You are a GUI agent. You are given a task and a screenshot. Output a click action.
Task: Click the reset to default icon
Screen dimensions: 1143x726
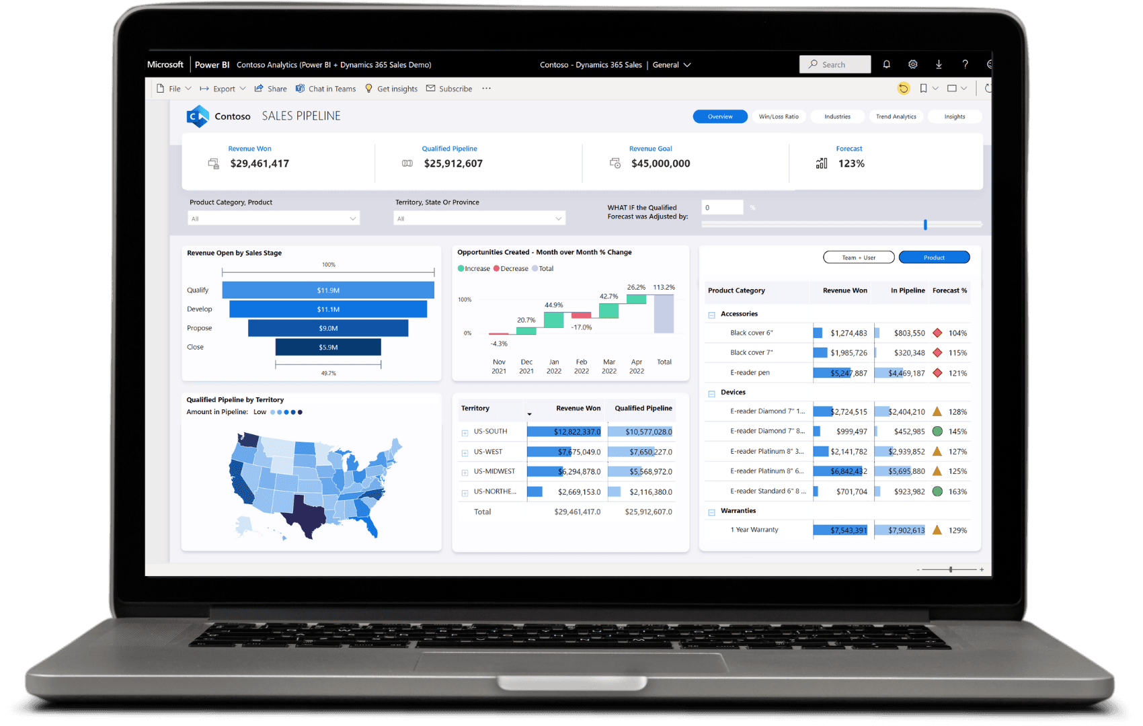pos(904,88)
